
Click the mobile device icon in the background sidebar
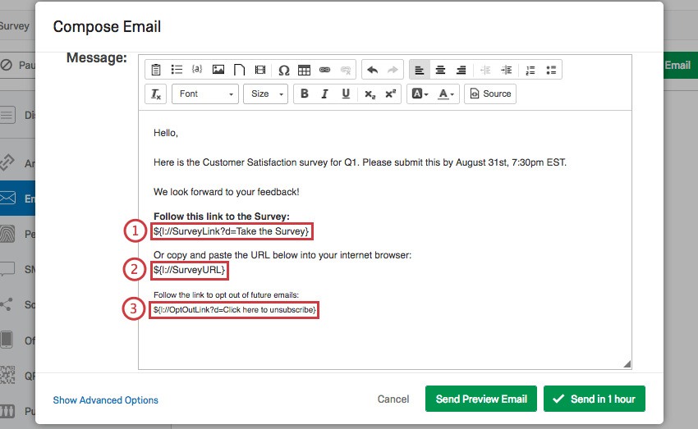pos(7,340)
